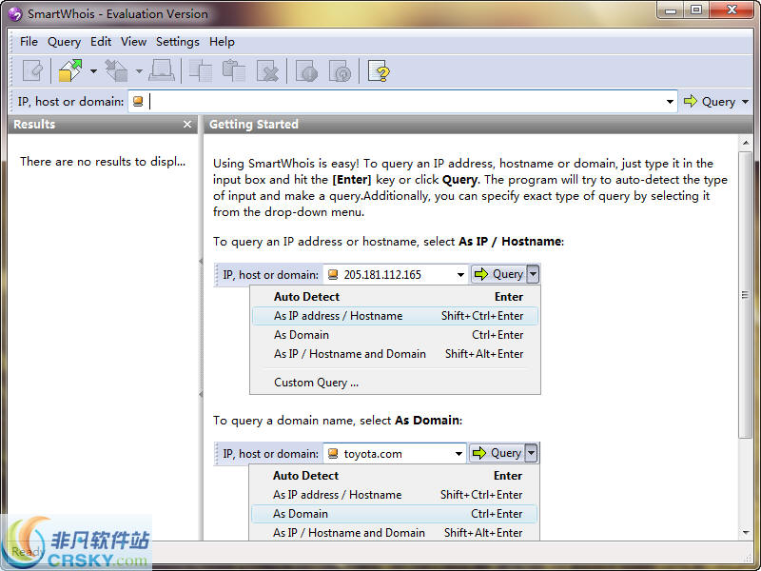This screenshot has width=761, height=571.
Task: Open the Help topics toolbar icon
Action: [x=379, y=71]
